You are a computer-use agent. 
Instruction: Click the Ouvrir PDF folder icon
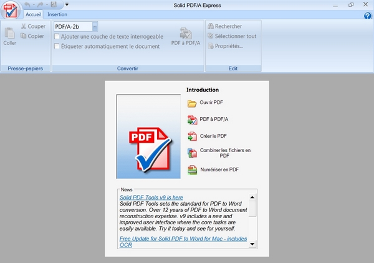[x=192, y=103]
